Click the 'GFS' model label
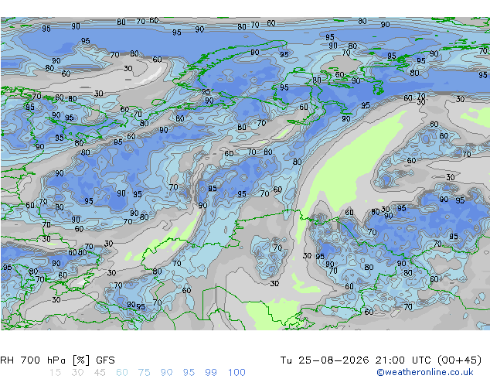Viewport: 490px width, 379px height. pos(105,360)
